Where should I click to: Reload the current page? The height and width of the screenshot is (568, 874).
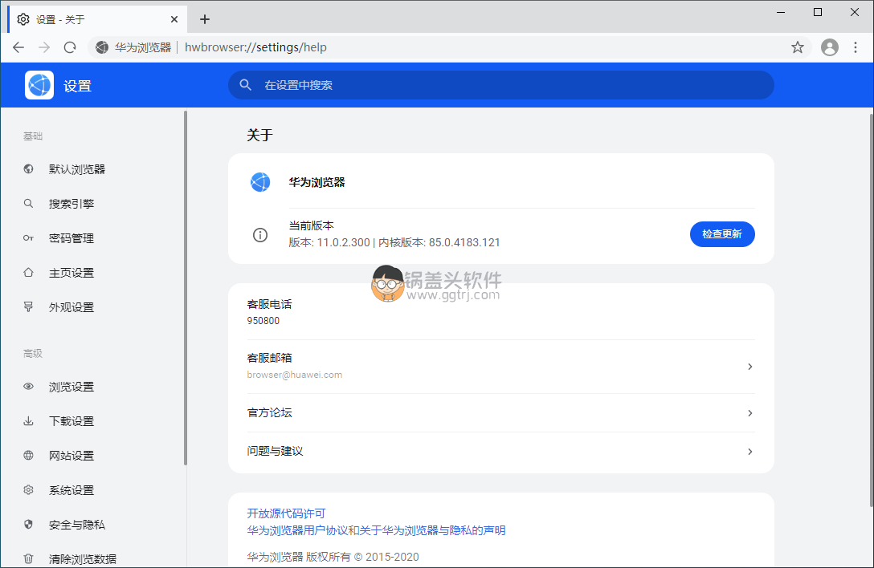pos(70,47)
